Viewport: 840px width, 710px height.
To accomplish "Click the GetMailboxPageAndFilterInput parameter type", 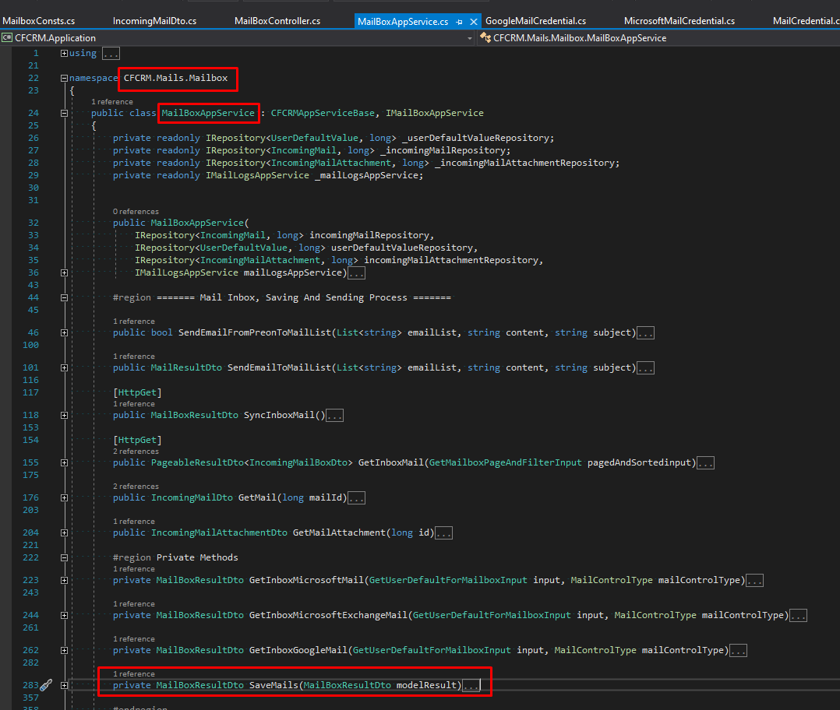I will [x=505, y=462].
